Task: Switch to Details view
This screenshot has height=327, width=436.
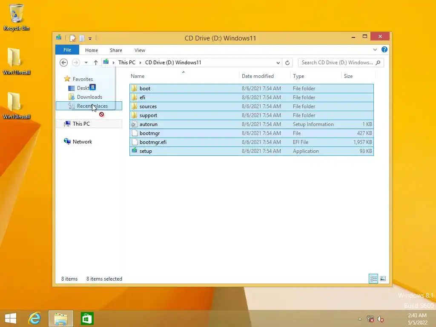Action: pyautogui.click(x=373, y=278)
